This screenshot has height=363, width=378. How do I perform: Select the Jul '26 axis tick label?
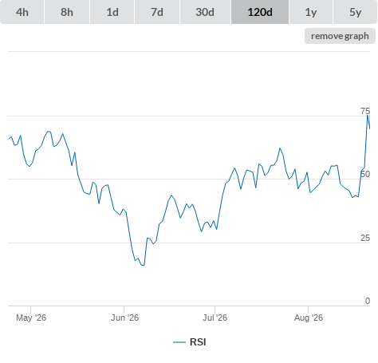pos(215,318)
